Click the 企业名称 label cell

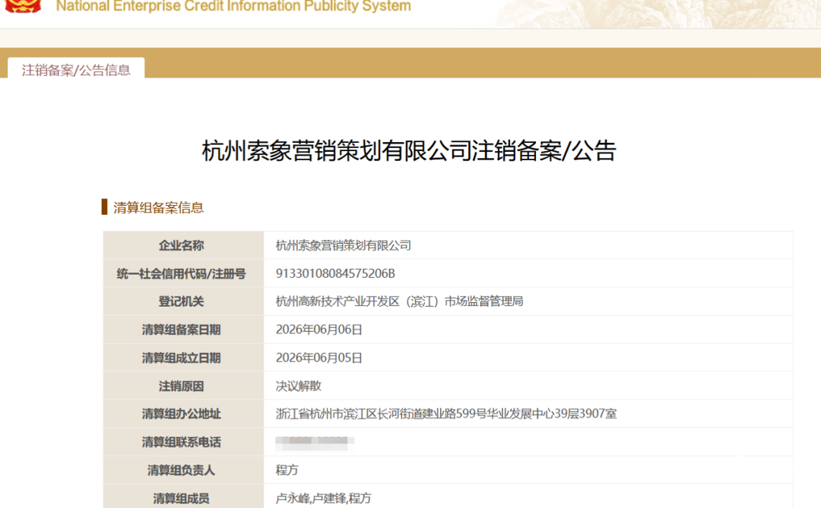click(x=183, y=245)
